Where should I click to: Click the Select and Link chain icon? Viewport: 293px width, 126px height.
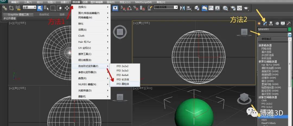(5, 8)
